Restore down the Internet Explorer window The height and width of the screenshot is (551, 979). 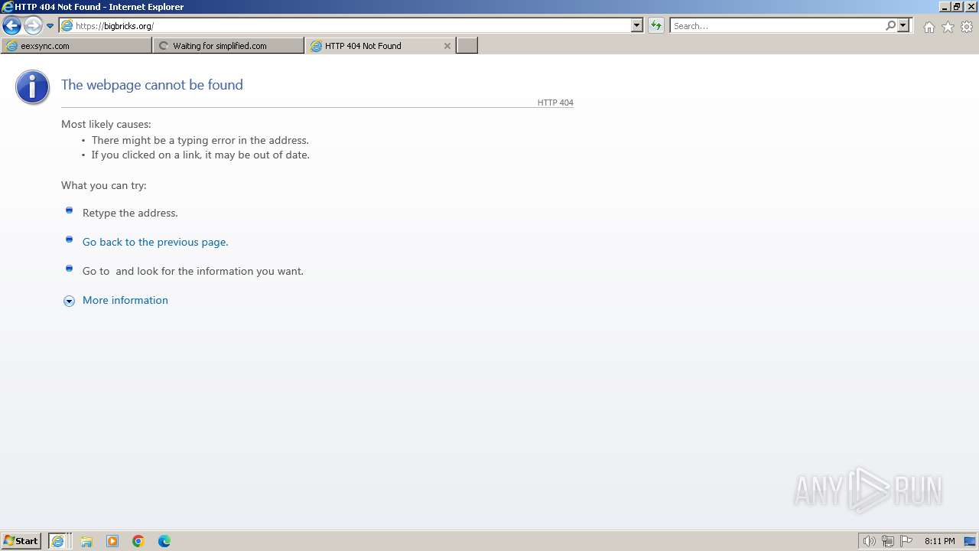957,6
